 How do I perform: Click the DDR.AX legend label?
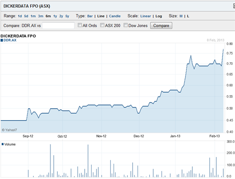(x=10, y=40)
